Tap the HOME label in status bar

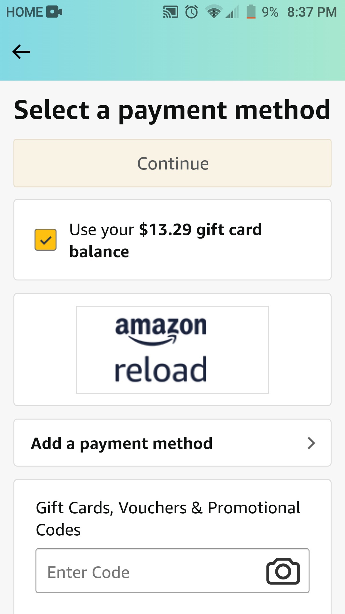coord(24,12)
